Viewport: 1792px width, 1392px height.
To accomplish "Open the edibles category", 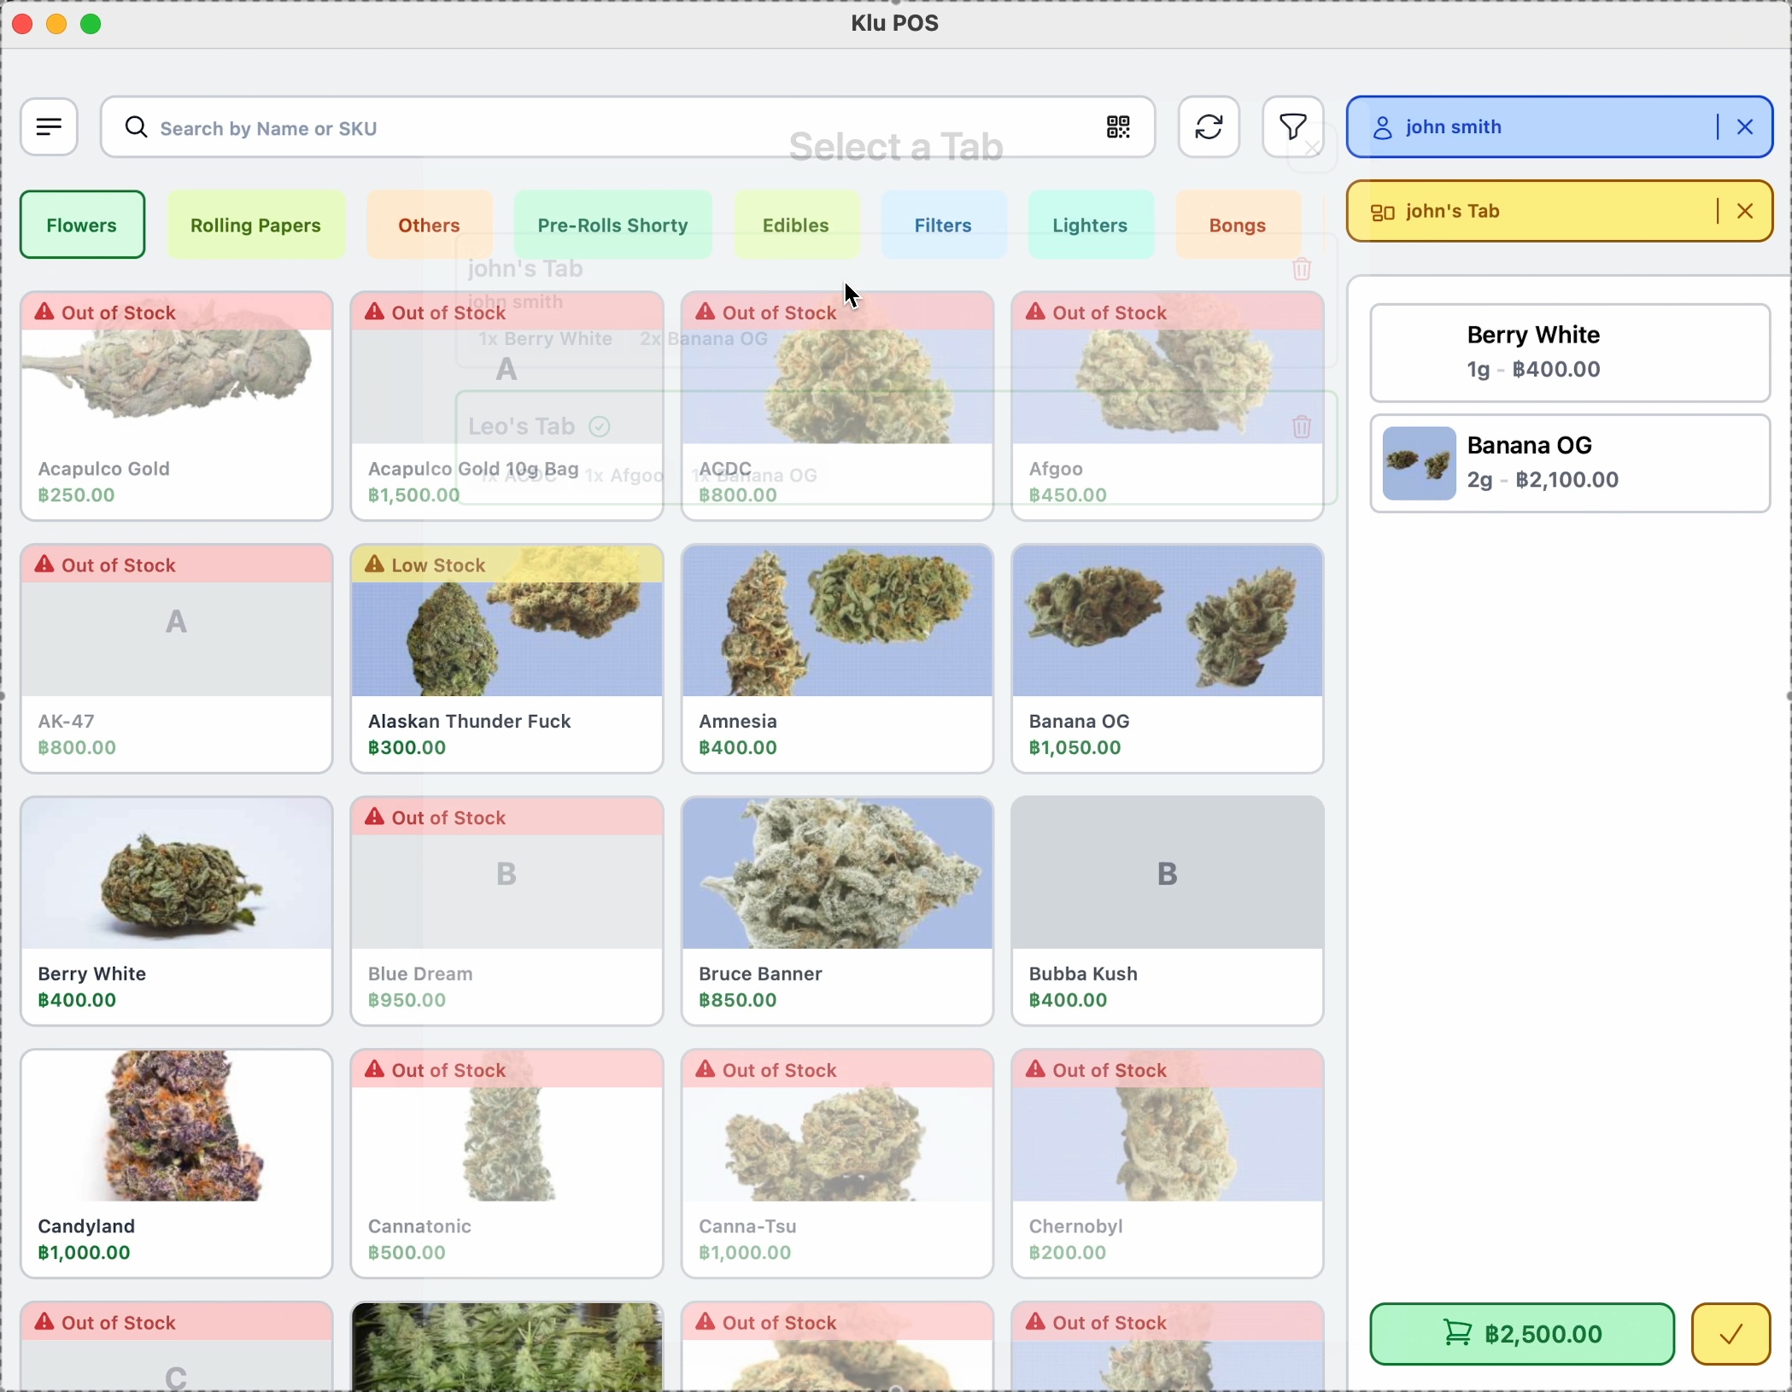I will (x=797, y=225).
